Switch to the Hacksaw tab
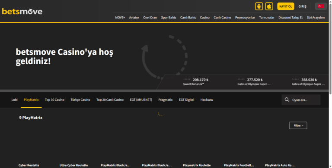The image size is (332, 168). (207, 100)
